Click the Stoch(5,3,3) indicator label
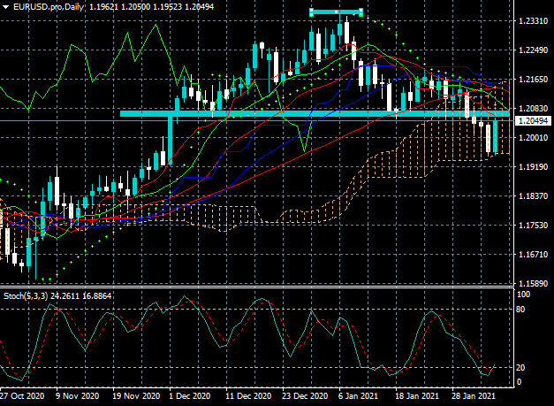The image size is (554, 406). (26, 295)
